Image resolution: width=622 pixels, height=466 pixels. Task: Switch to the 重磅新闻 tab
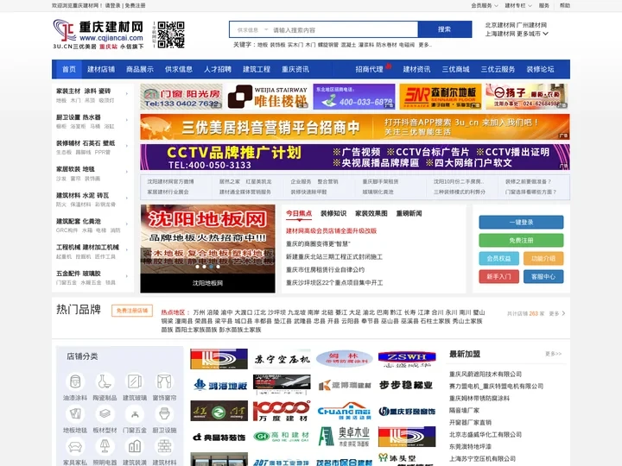[409, 214]
